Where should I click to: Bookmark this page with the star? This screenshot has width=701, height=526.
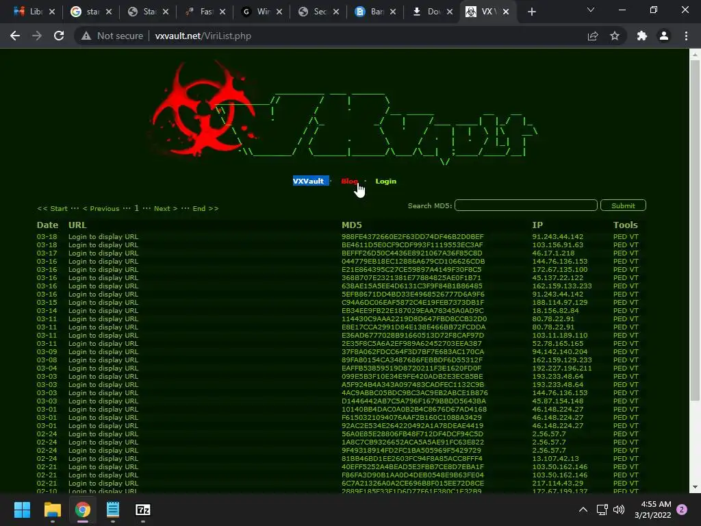[615, 36]
